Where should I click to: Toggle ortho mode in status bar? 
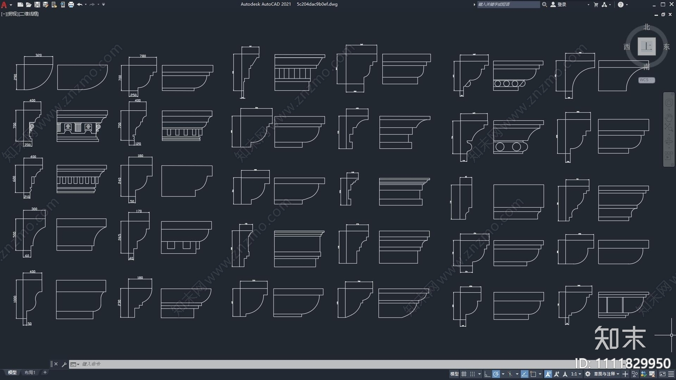pos(487,374)
